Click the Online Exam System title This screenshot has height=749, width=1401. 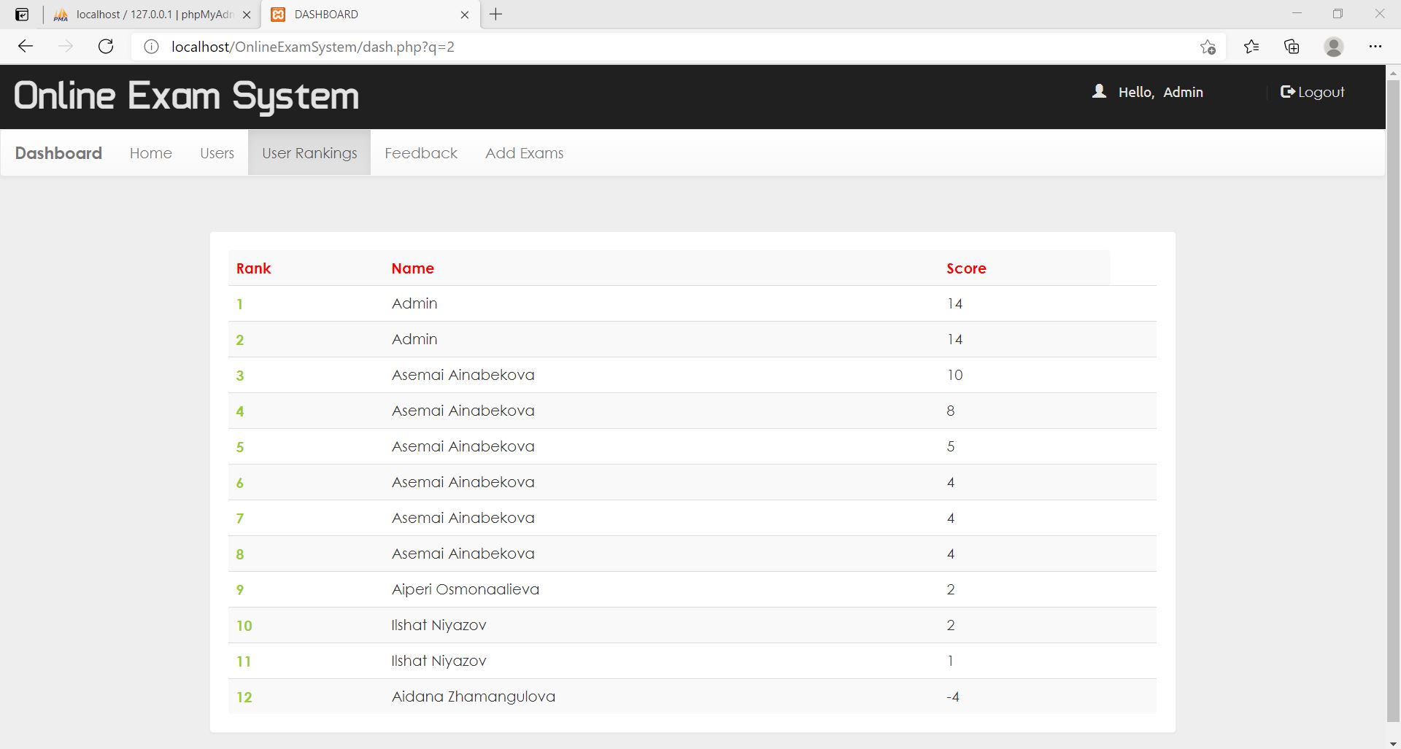pos(187,96)
